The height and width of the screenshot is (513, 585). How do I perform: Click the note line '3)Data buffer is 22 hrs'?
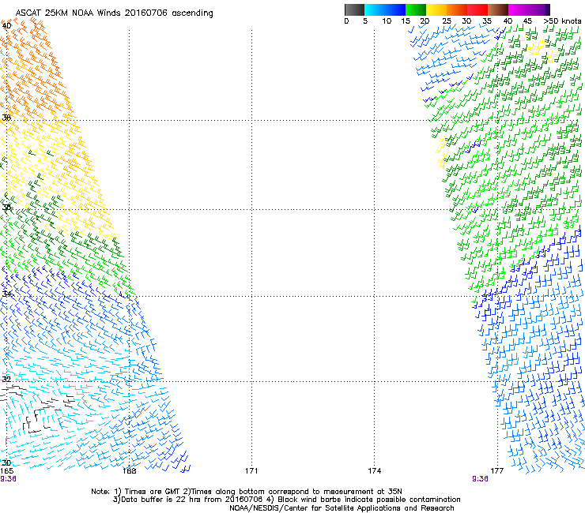pos(286,500)
